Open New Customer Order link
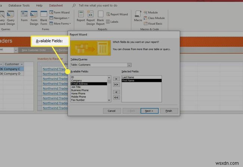Viewport: 243px width, 167px height. pos(34,50)
